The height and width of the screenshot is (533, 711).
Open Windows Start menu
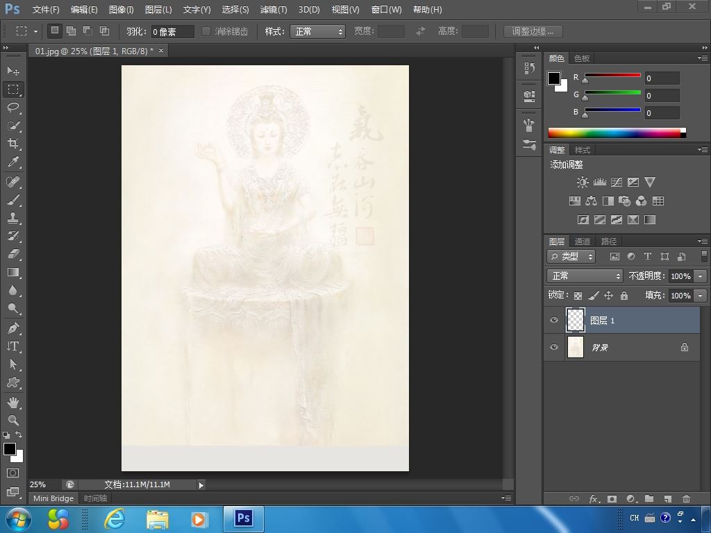tap(18, 519)
